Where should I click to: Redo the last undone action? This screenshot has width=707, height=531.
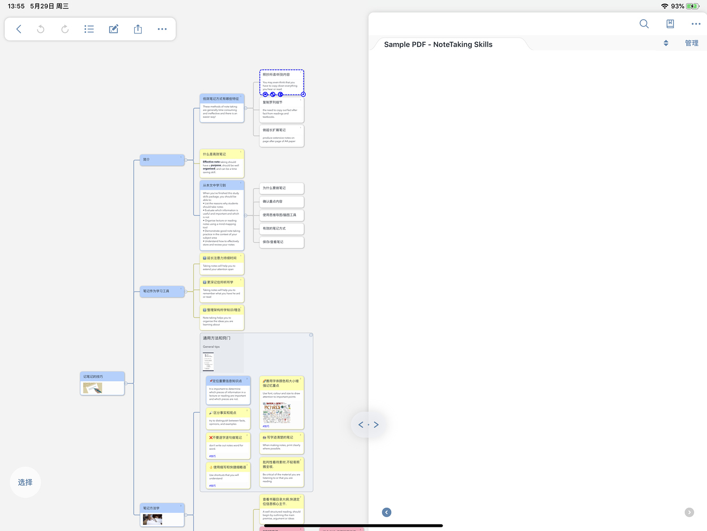[65, 29]
